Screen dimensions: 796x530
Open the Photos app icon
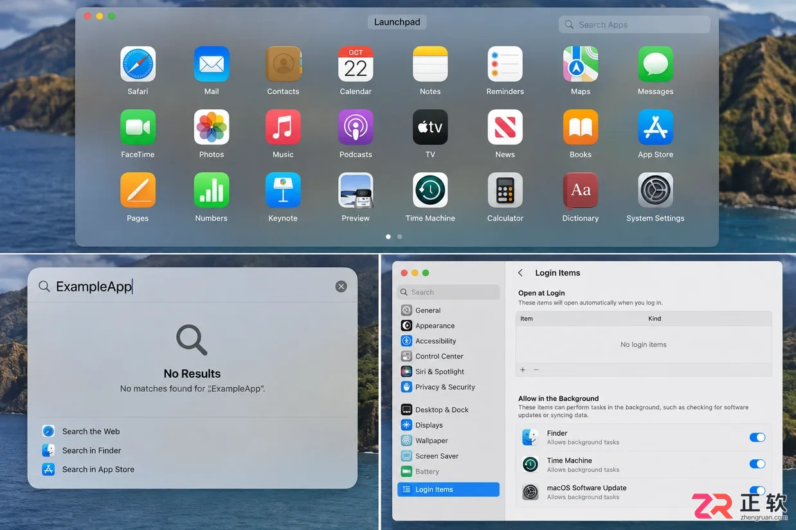tap(212, 127)
